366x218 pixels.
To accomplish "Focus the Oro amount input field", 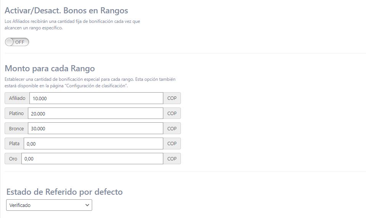I will pos(92,159).
